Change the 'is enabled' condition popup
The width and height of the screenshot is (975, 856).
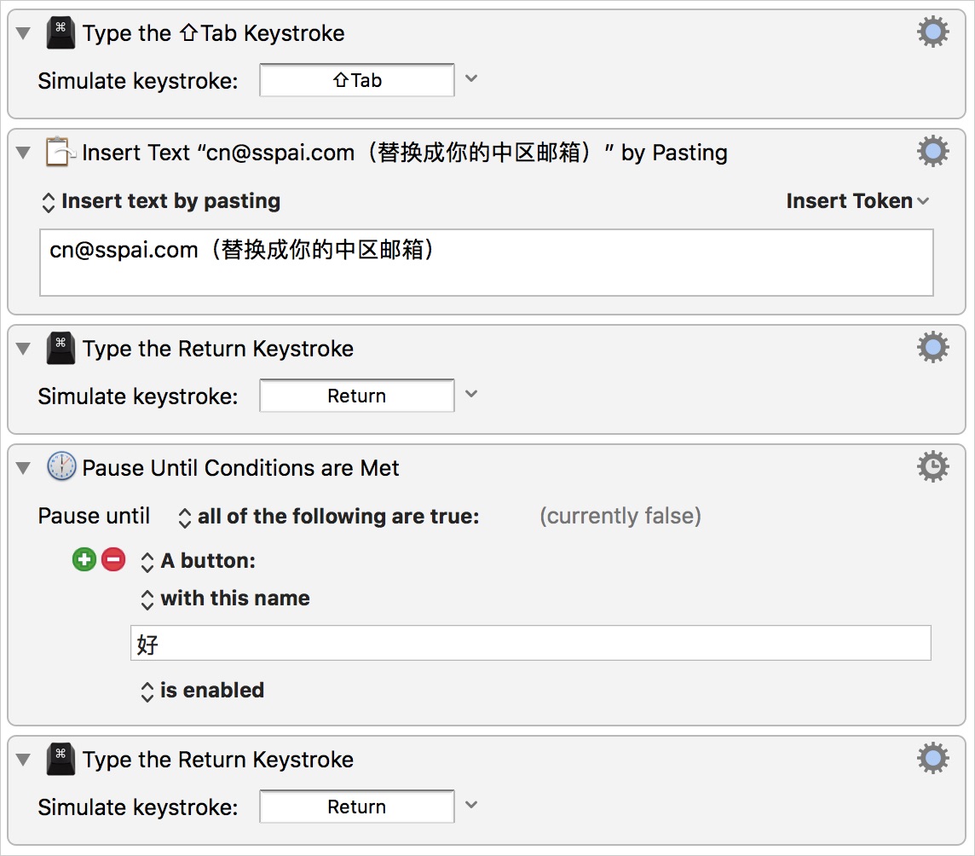(203, 691)
